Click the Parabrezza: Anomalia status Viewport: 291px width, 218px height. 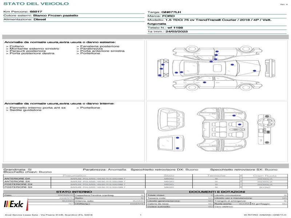(x=104, y=170)
